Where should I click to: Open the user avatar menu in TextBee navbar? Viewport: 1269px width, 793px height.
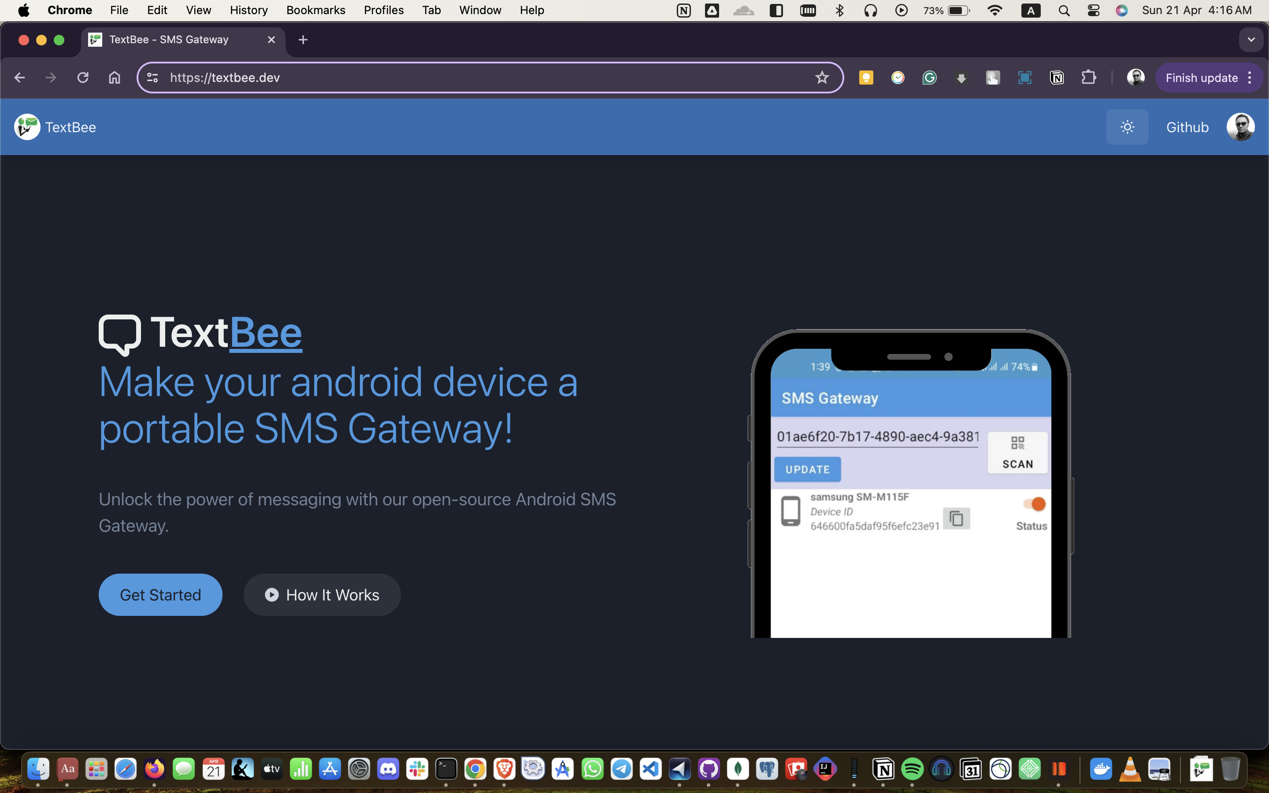(x=1240, y=127)
